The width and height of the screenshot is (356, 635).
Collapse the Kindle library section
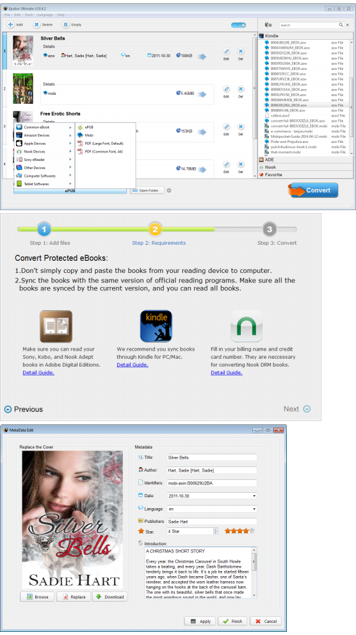coord(305,36)
